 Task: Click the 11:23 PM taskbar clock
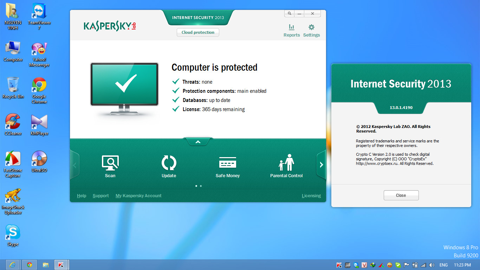[x=462, y=265]
